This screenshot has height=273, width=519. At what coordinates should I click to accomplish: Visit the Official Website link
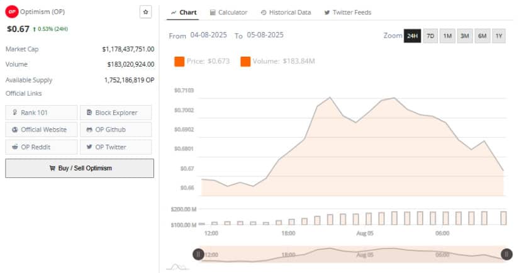tap(42, 130)
